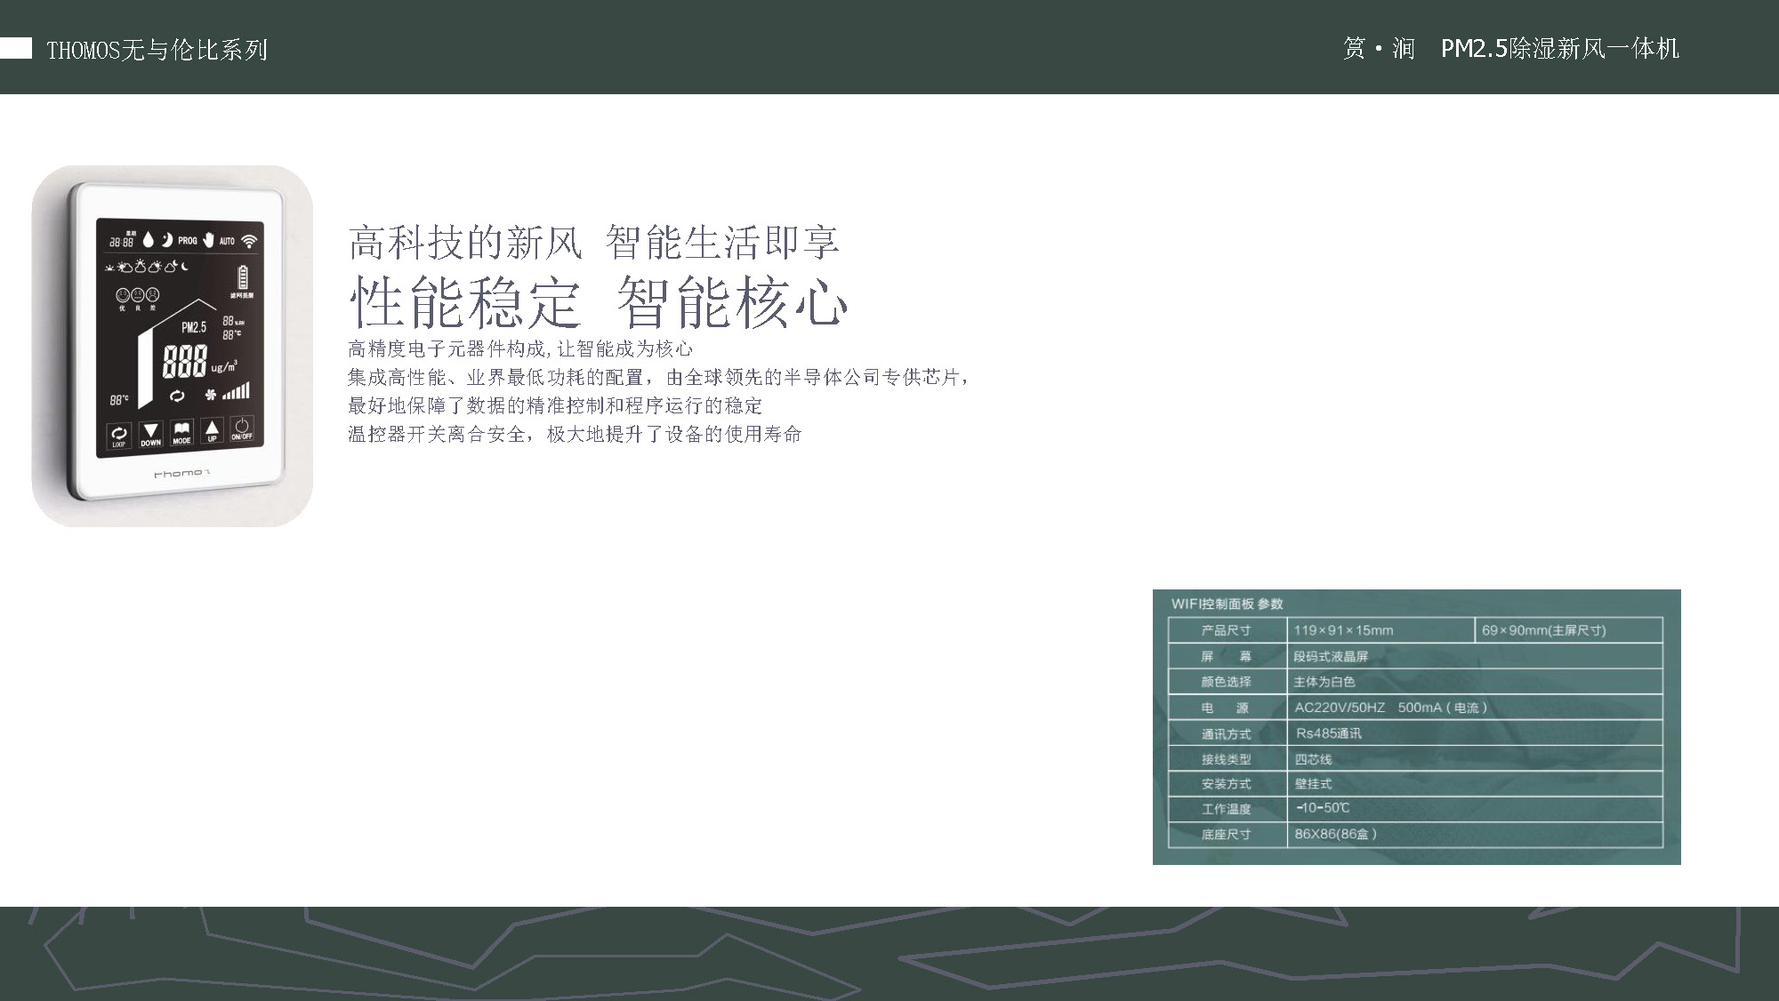Click the '颜色选择' row label
This screenshot has width=1779, height=1001.
[1226, 682]
